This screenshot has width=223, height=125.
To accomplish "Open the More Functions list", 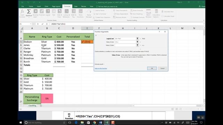I will (x=80, y=13).
